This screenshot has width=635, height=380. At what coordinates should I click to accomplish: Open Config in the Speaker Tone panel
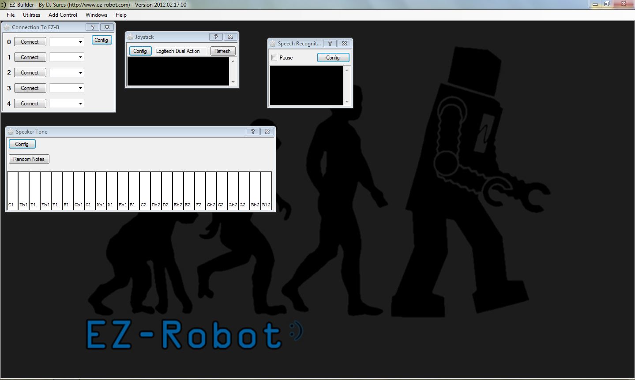tap(22, 144)
